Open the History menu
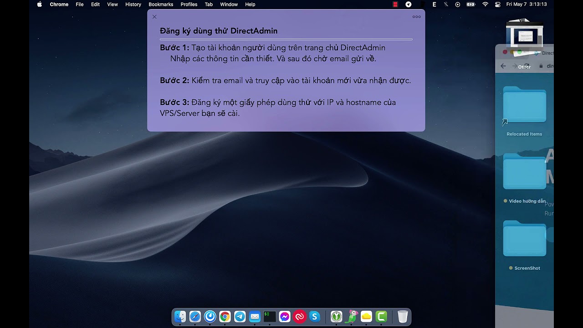The height and width of the screenshot is (328, 583). [x=133, y=4]
